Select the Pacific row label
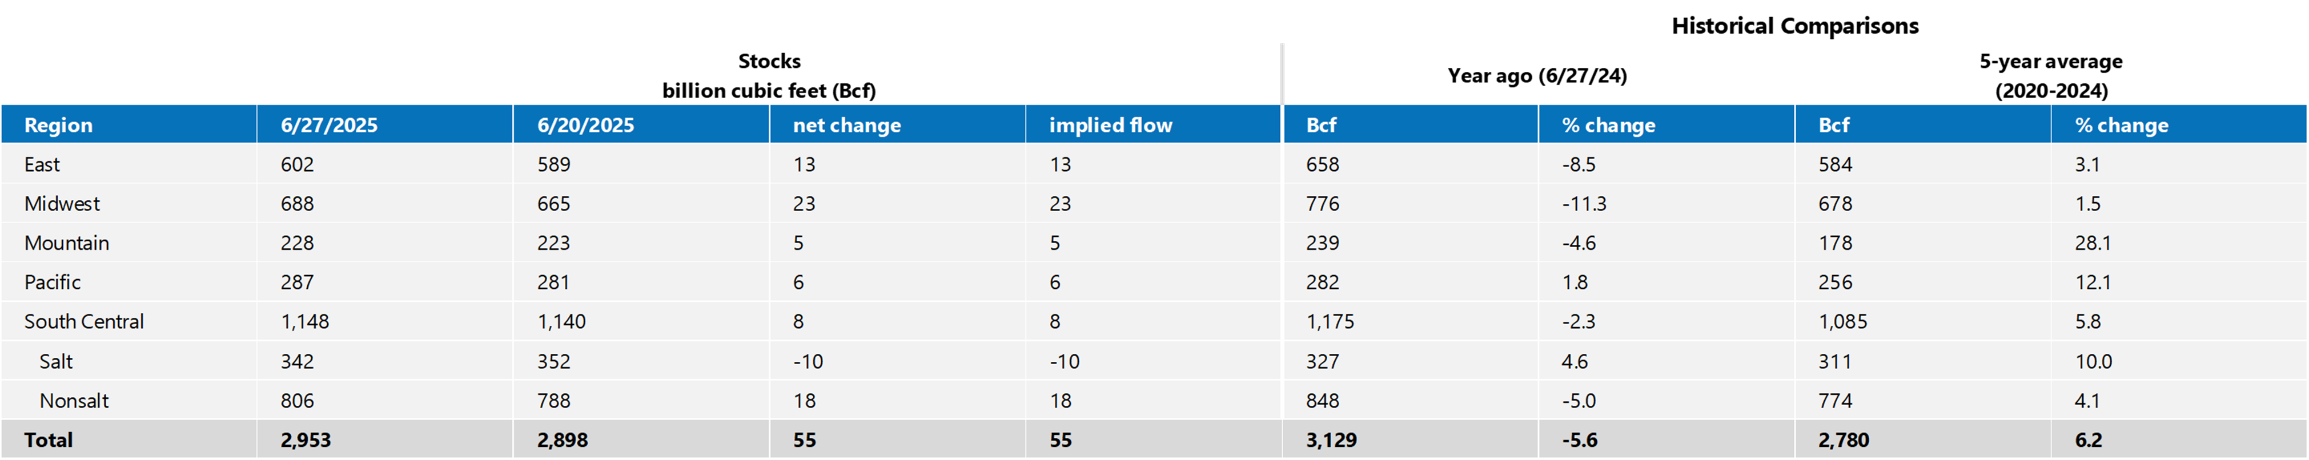2309x460 pixels. point(52,283)
